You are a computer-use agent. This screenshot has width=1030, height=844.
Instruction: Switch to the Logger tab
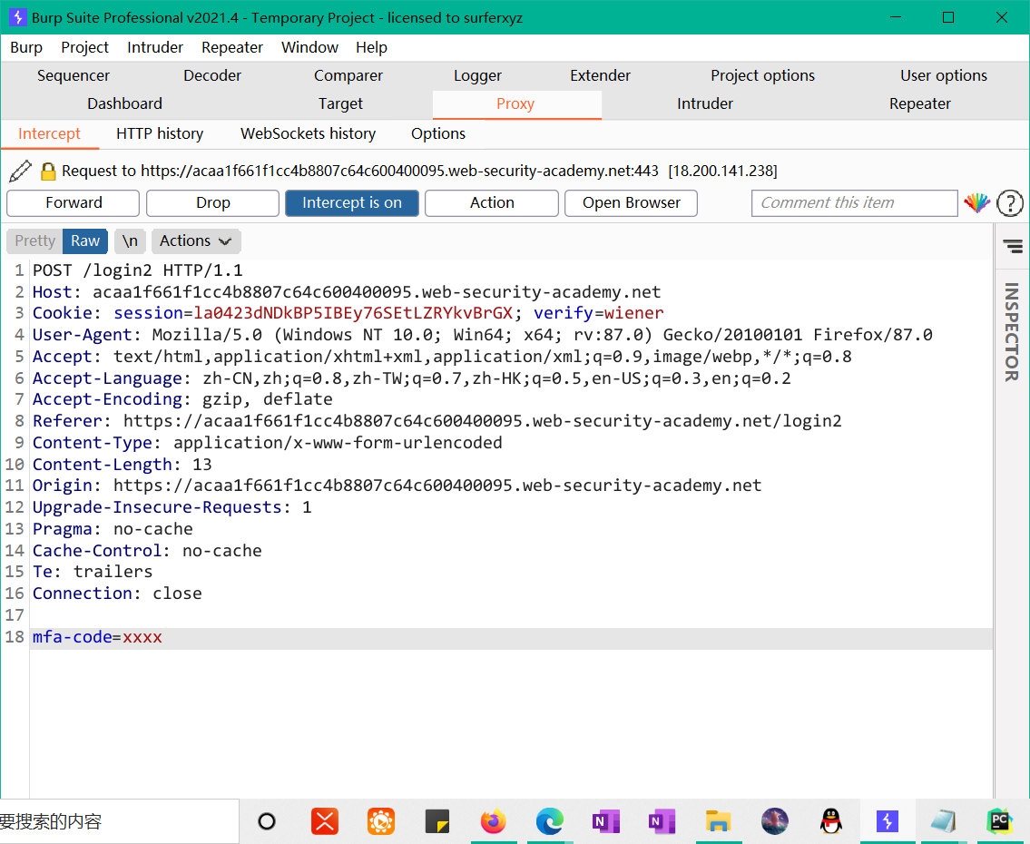[x=477, y=75]
